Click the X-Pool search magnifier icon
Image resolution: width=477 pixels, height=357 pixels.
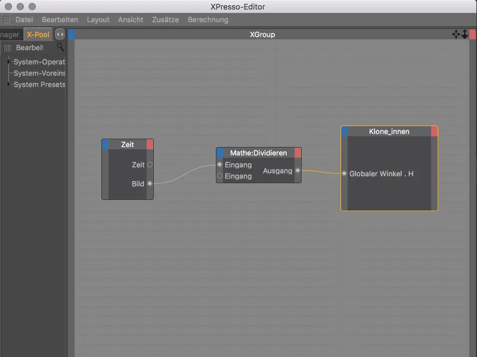(61, 47)
